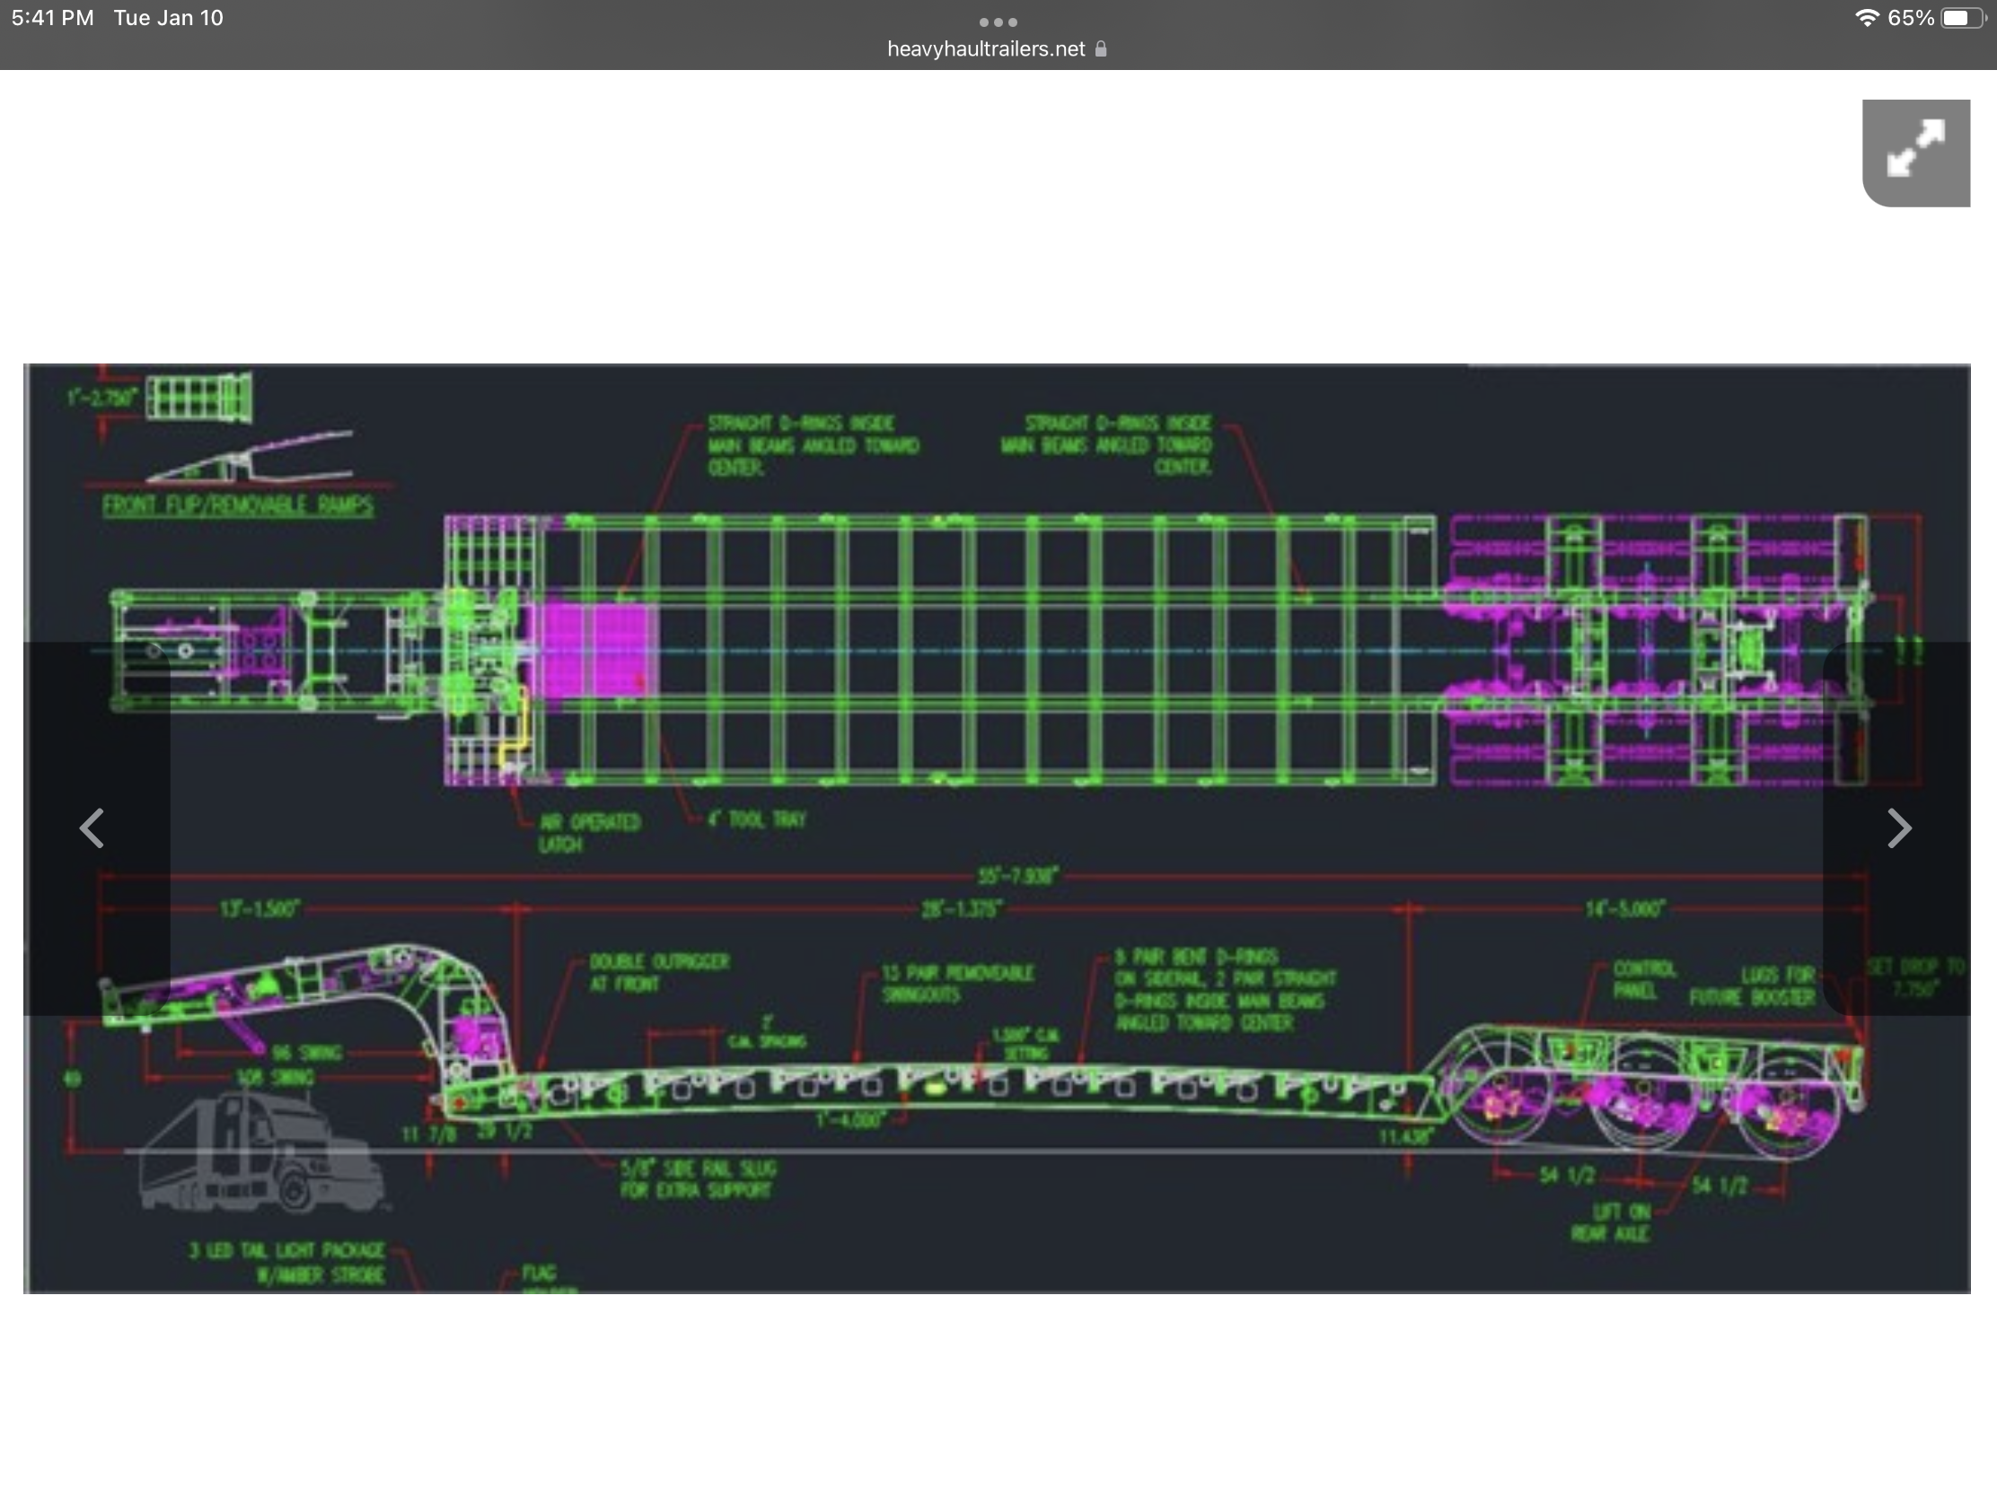Tap the 9 PAIR BENT D-RINGS annotation
This screenshot has height=1497, width=1997.
(x=1225, y=989)
